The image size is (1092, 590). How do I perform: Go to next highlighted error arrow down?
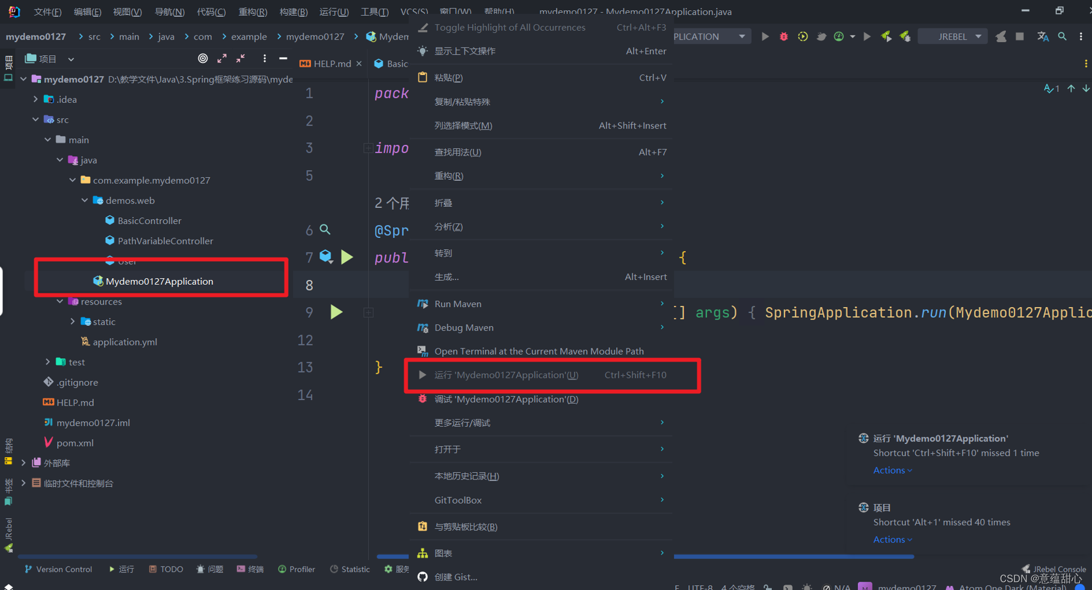pyautogui.click(x=1086, y=88)
